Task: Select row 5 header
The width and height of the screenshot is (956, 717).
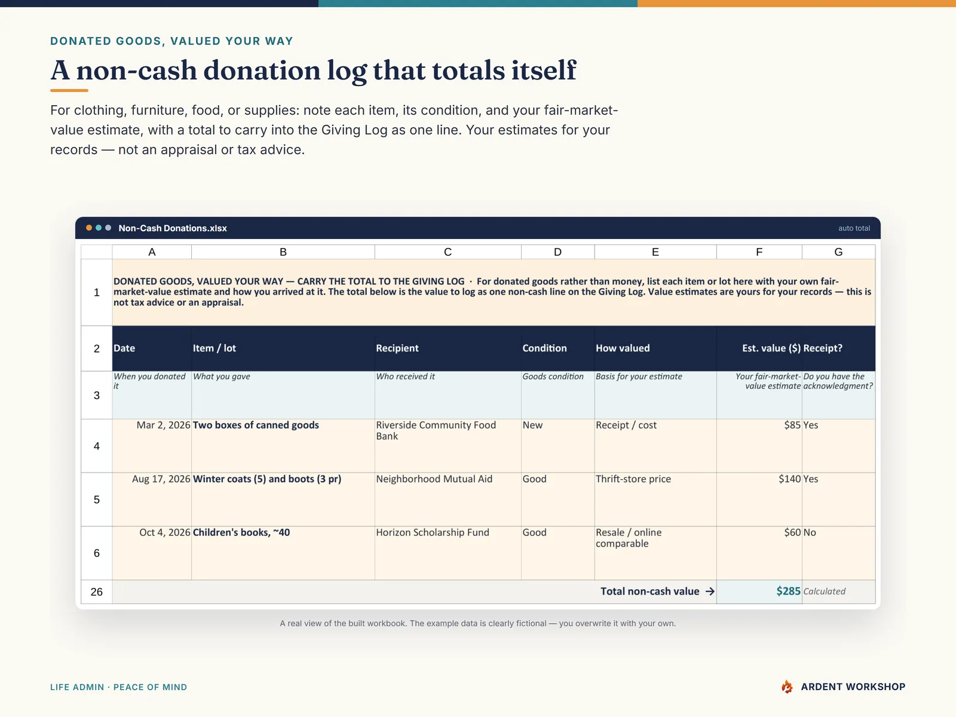Action: (x=97, y=500)
